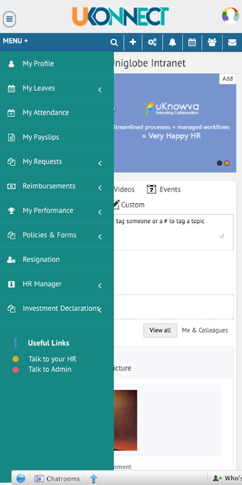Open the search magnifier icon
This screenshot has height=485, width=242.
(x=114, y=42)
